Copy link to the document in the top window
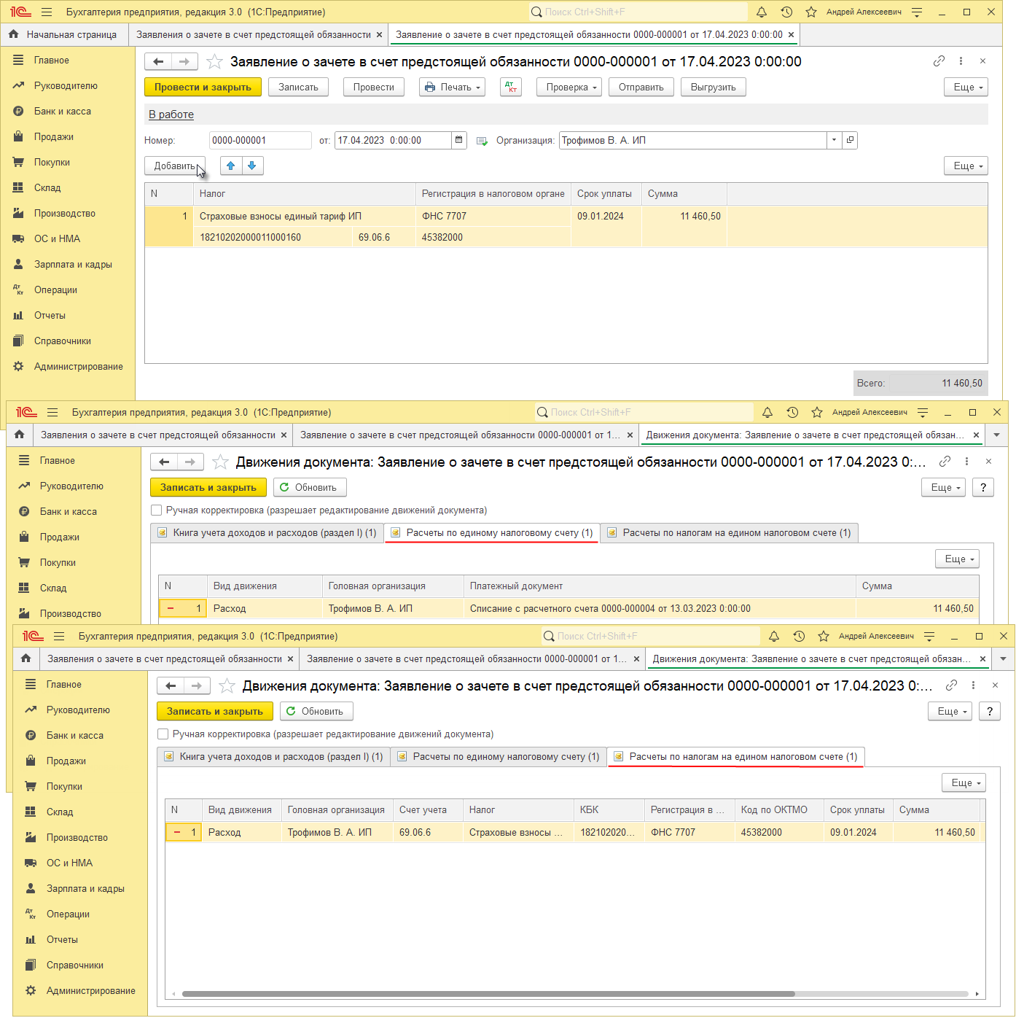This screenshot has width=1016, height=1018. (939, 61)
